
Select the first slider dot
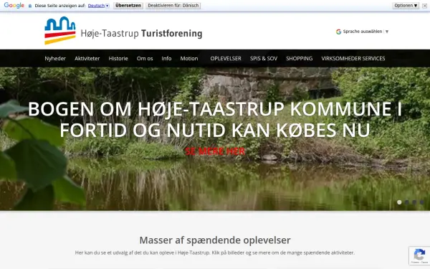399,202
